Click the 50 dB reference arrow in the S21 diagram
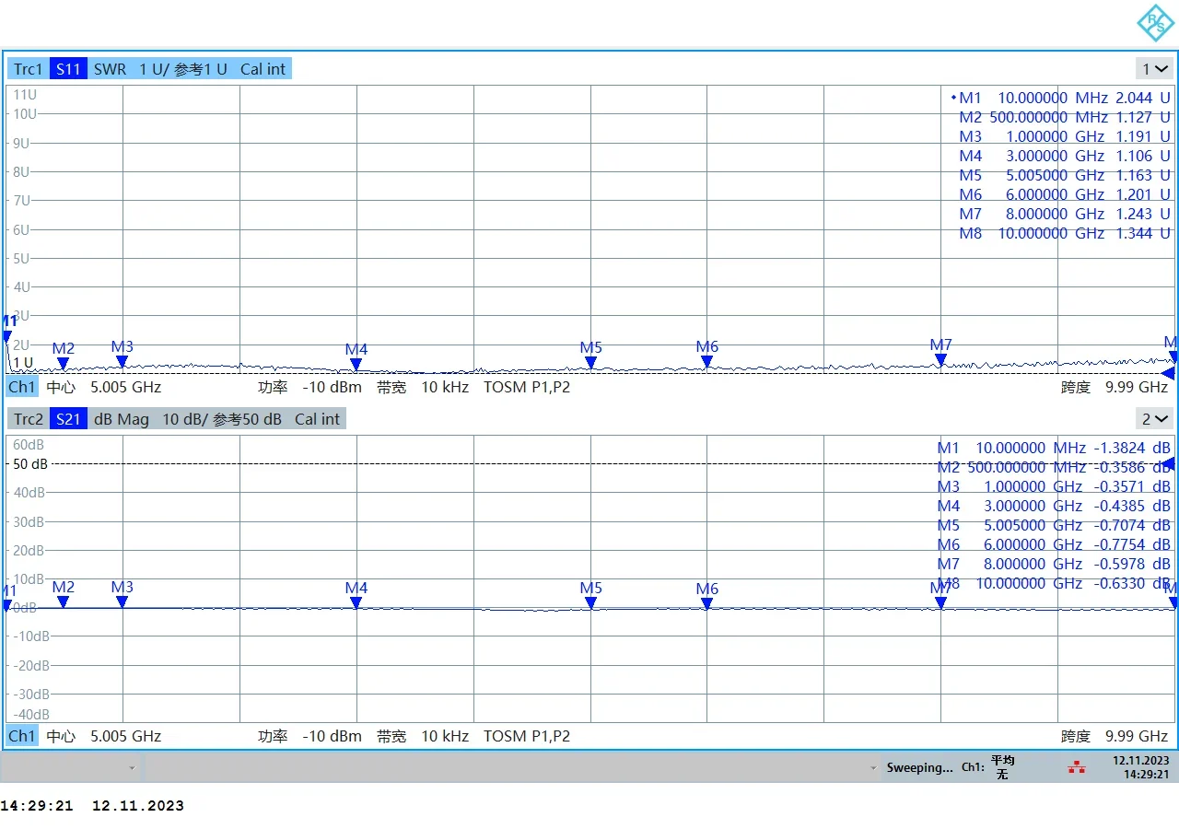The height and width of the screenshot is (829, 1179). [x=1167, y=463]
